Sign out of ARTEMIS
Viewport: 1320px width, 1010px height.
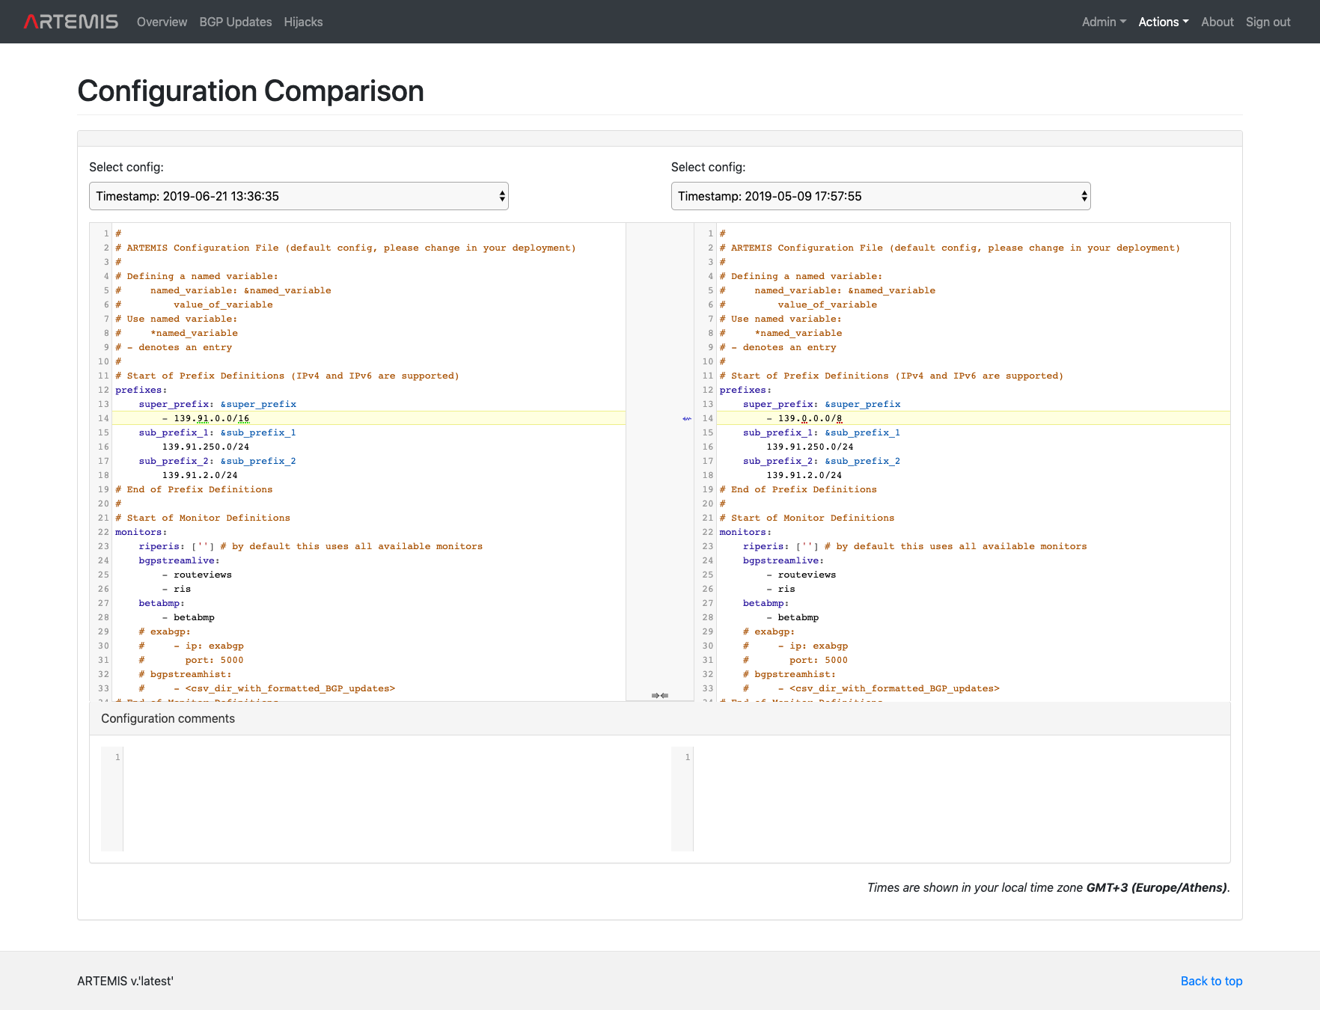click(x=1268, y=22)
